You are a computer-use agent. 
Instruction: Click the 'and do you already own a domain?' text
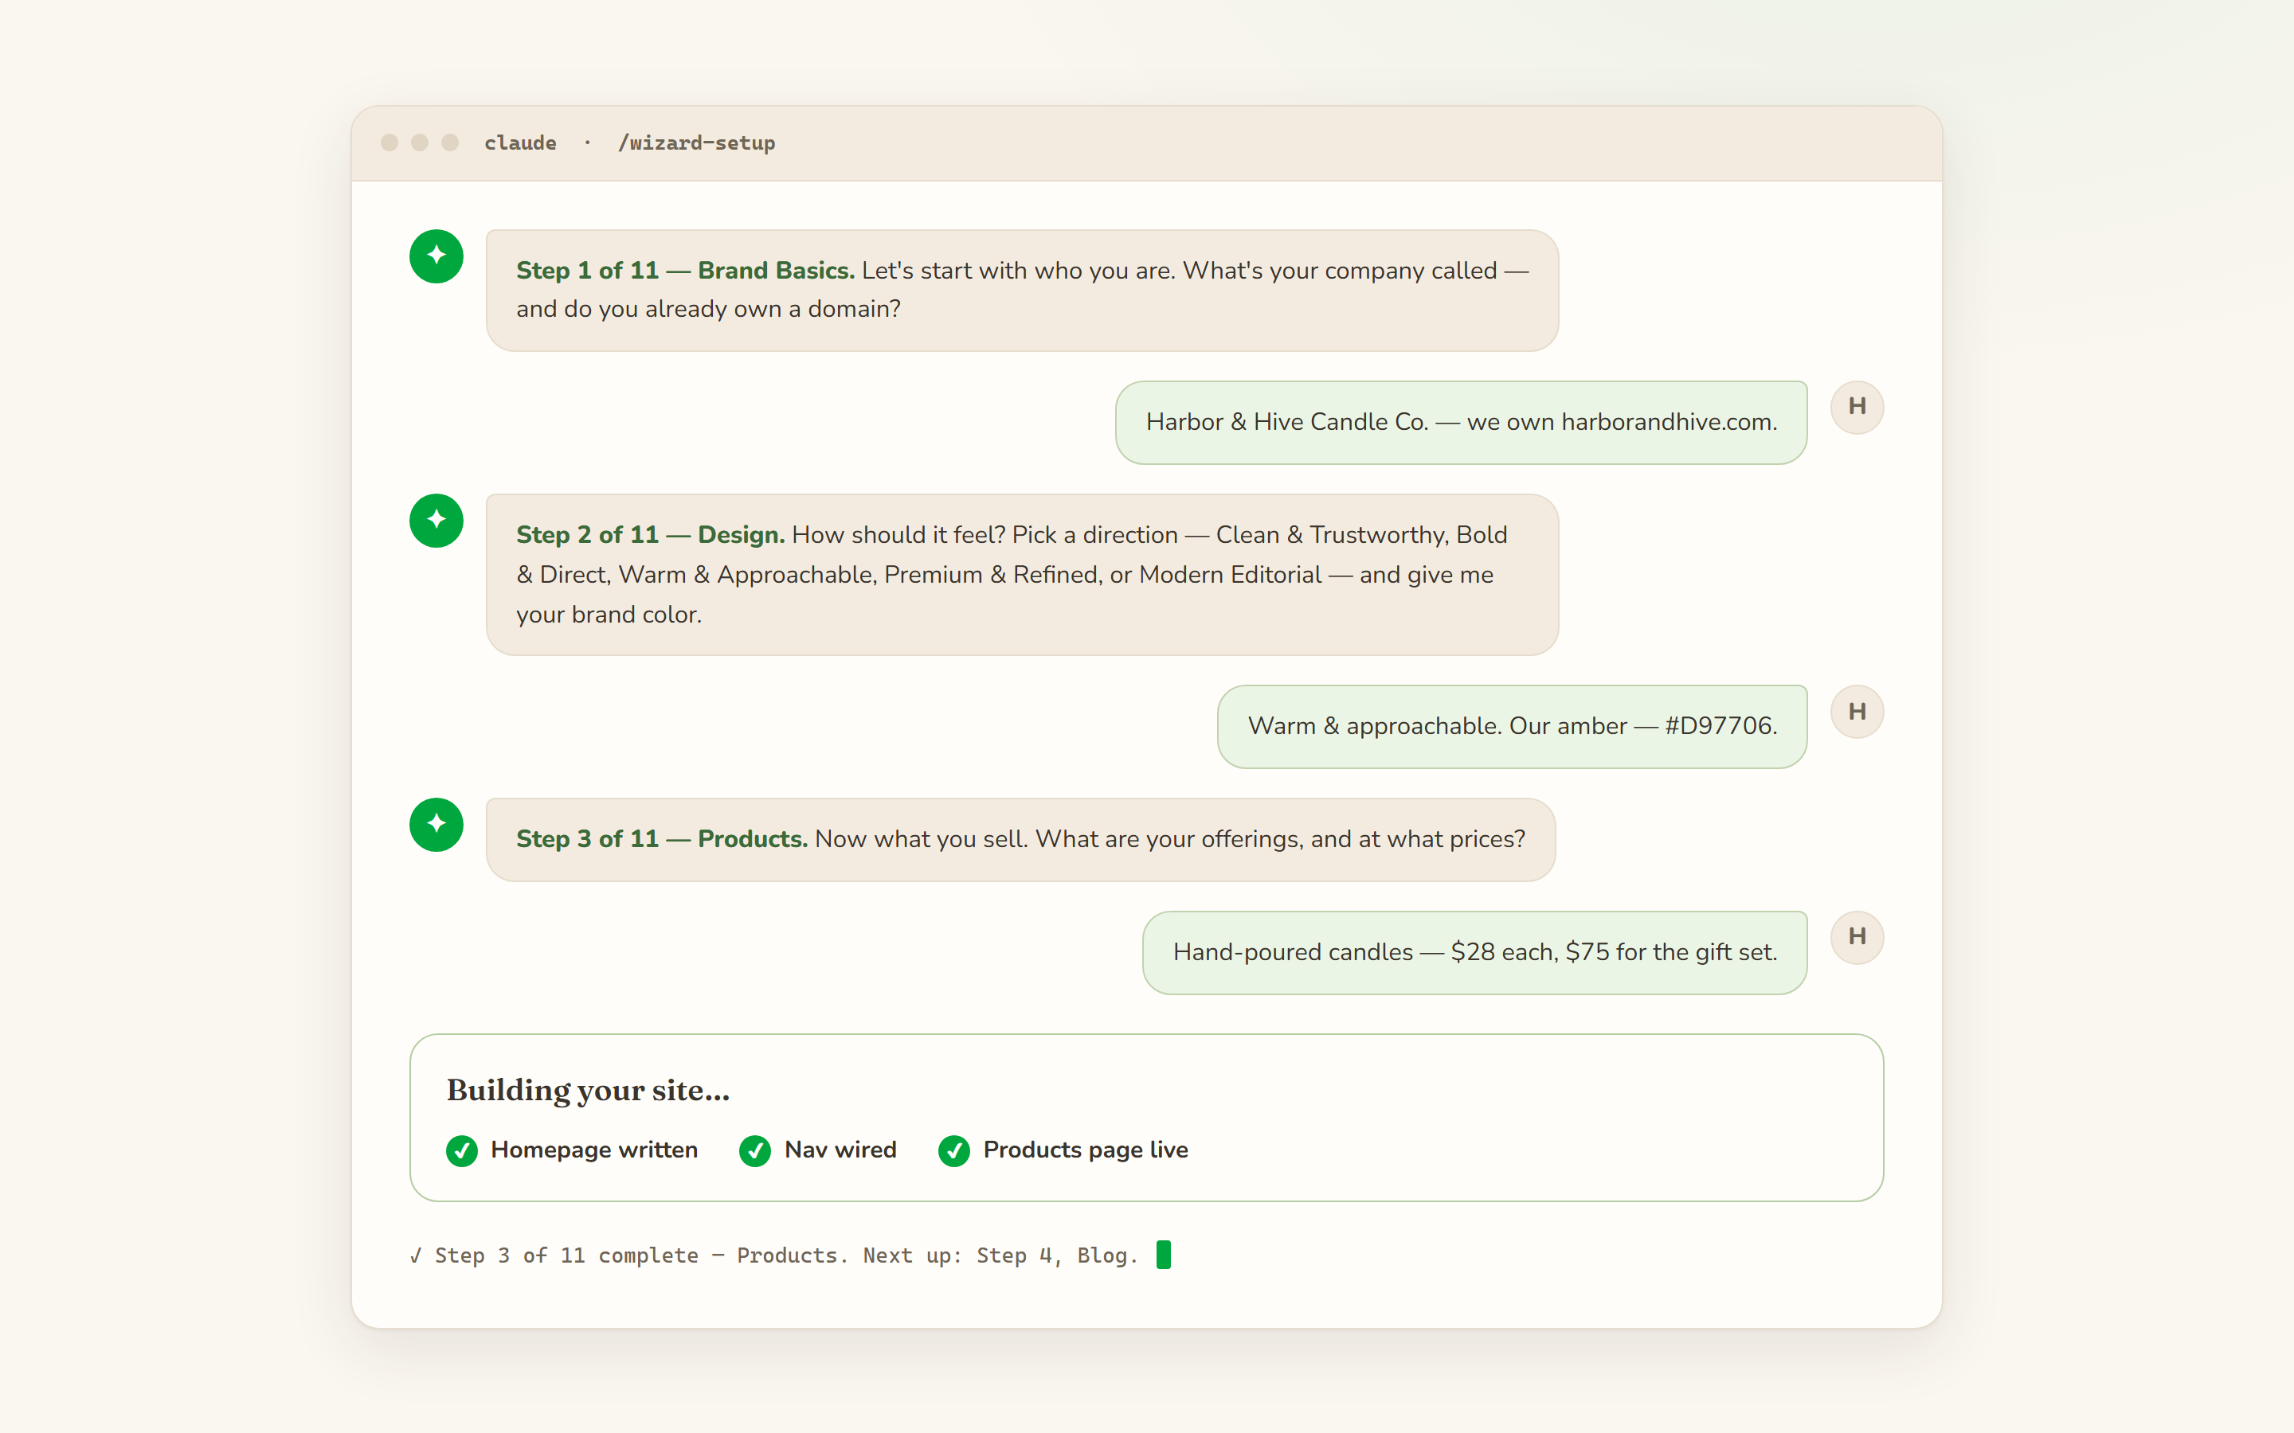click(x=708, y=310)
